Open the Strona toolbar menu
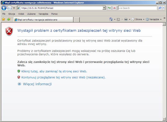Viewport: 167px width, 122px height. [x=138, y=19]
